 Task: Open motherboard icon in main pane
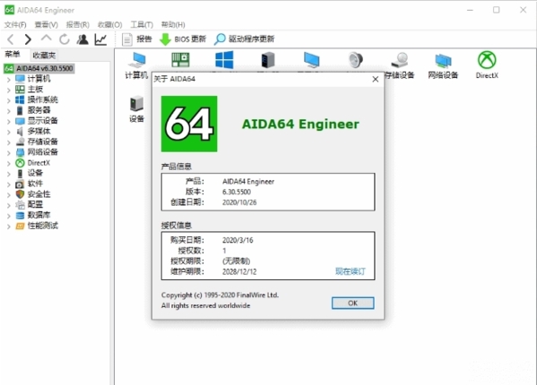tap(180, 60)
